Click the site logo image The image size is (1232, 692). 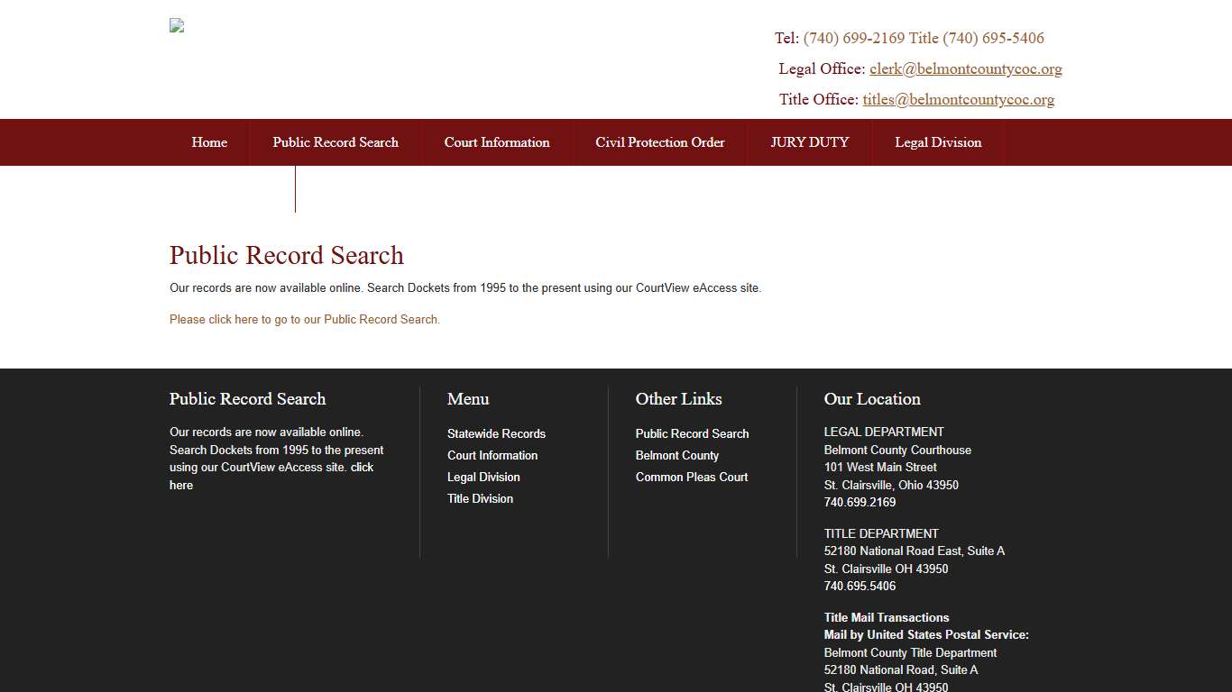pos(177,24)
